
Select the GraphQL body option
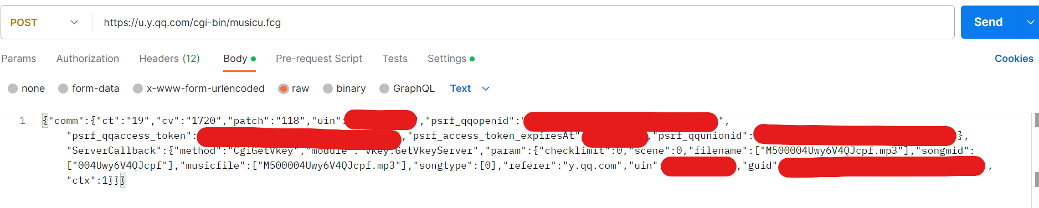(407, 89)
